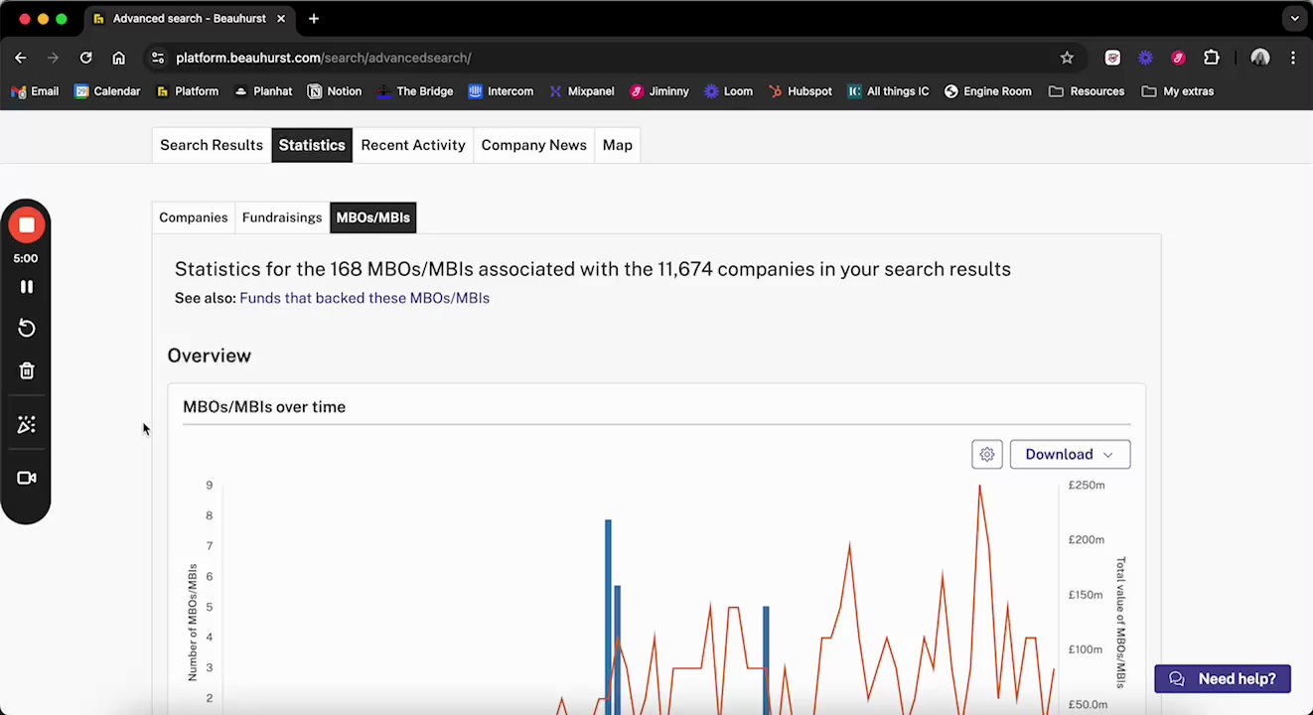Viewport: 1313px width, 715px height.
Task: Open a new browser tab
Action: (314, 19)
